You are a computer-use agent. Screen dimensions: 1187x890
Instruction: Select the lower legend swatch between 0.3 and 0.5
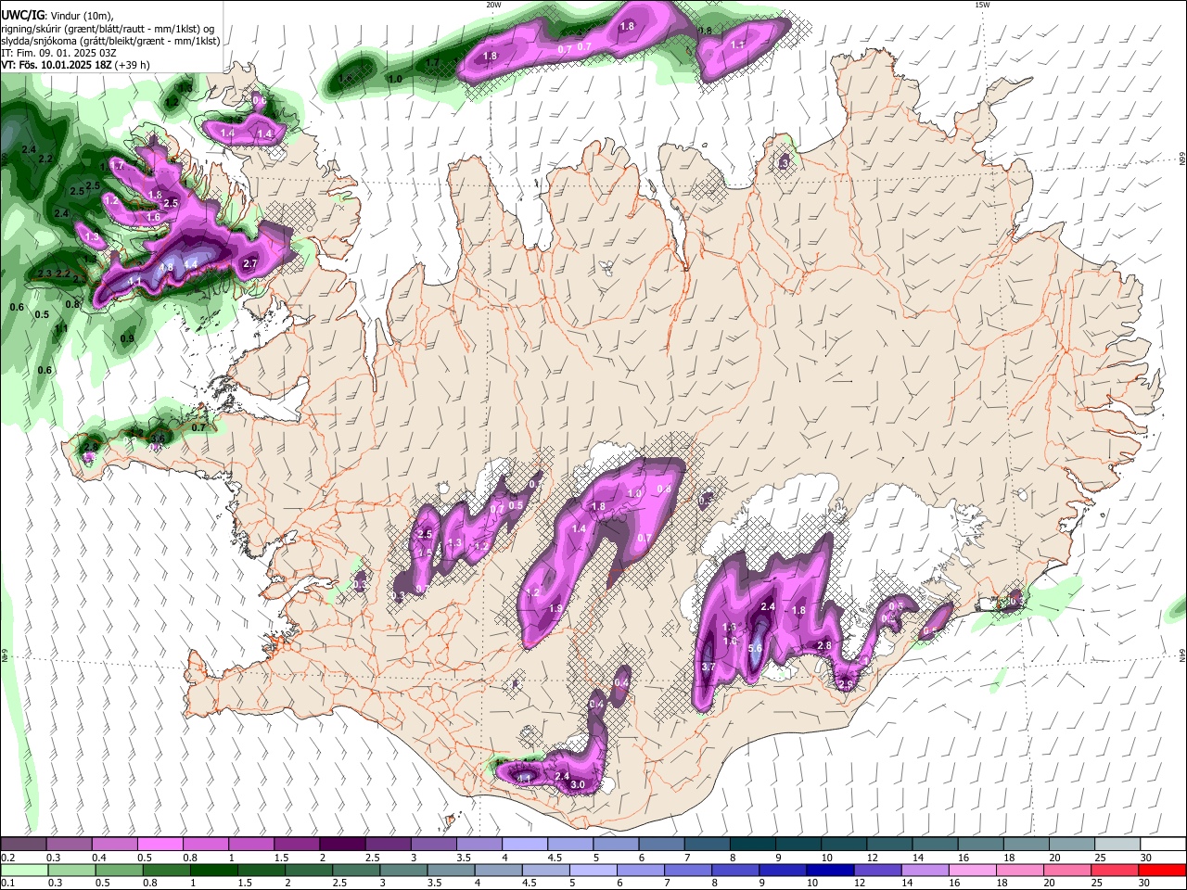(x=72, y=870)
